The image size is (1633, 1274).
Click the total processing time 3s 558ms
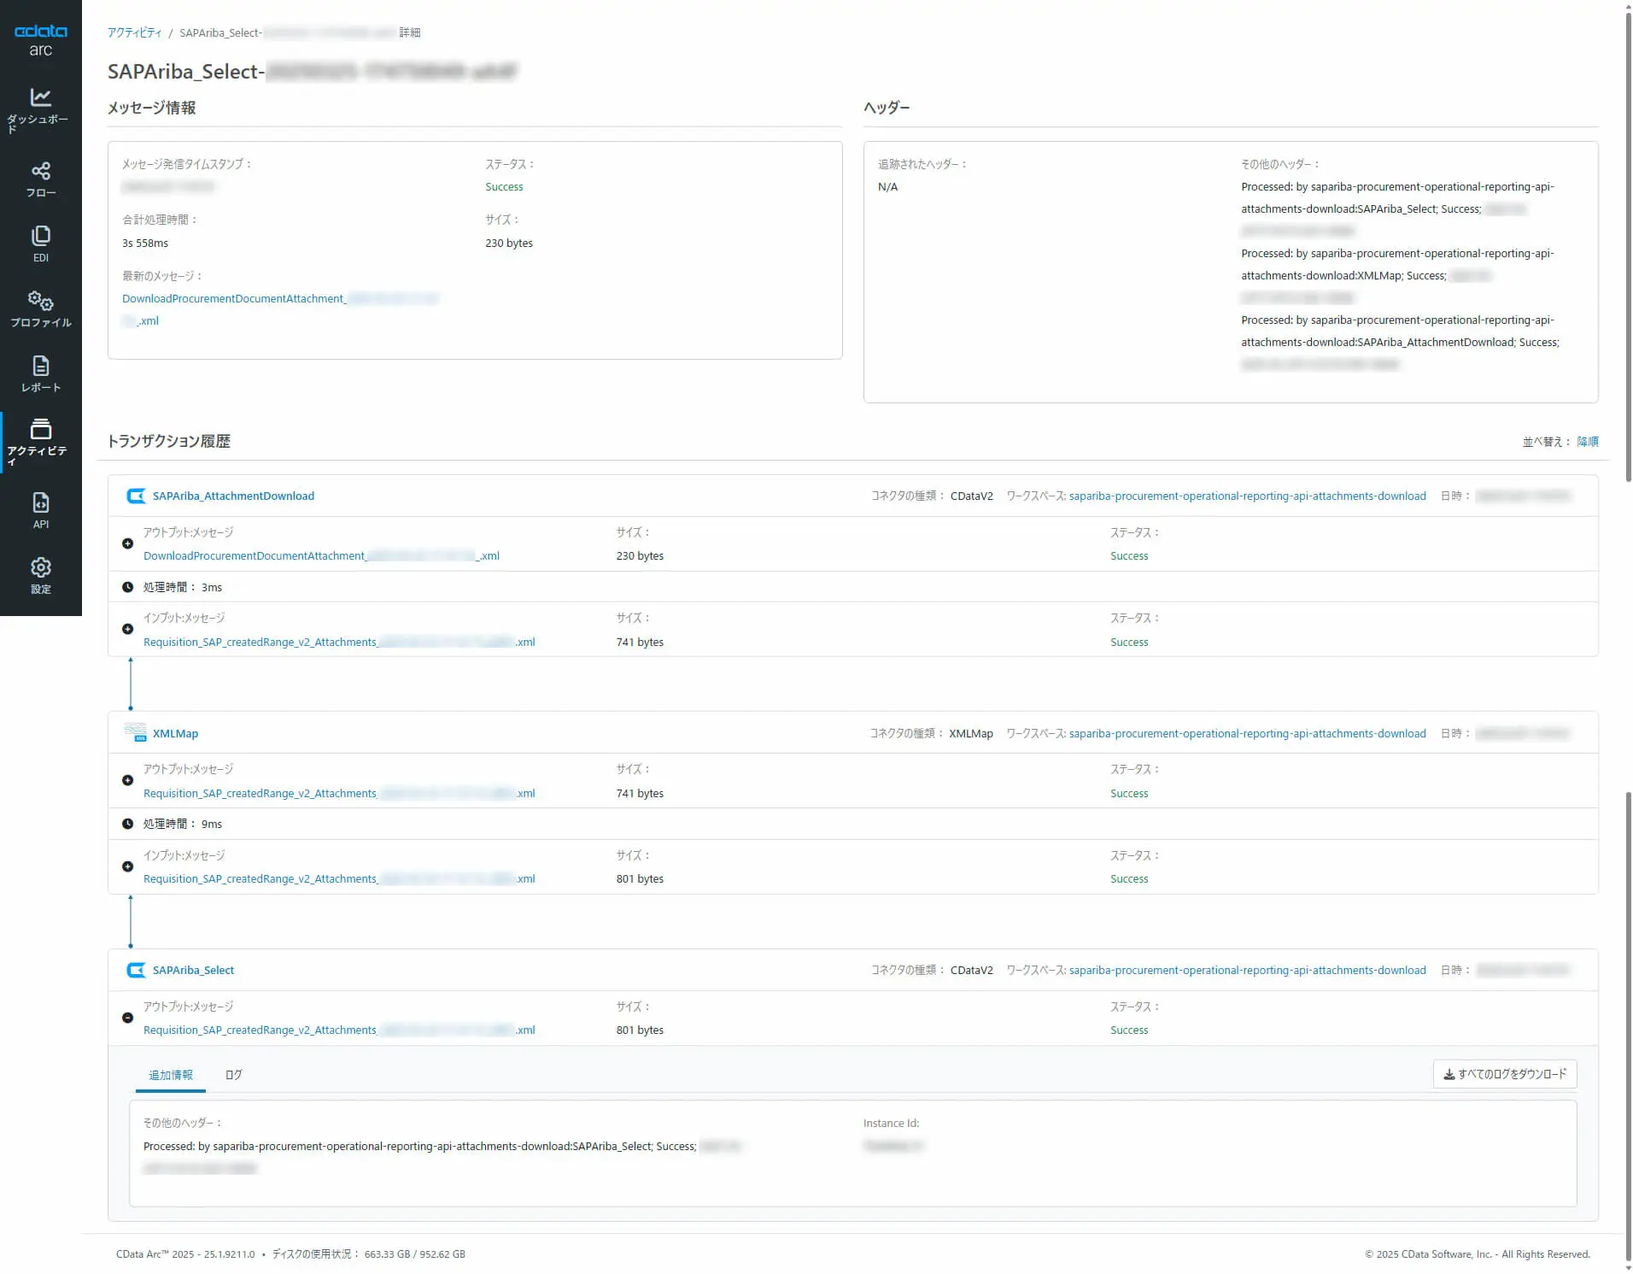145,244
